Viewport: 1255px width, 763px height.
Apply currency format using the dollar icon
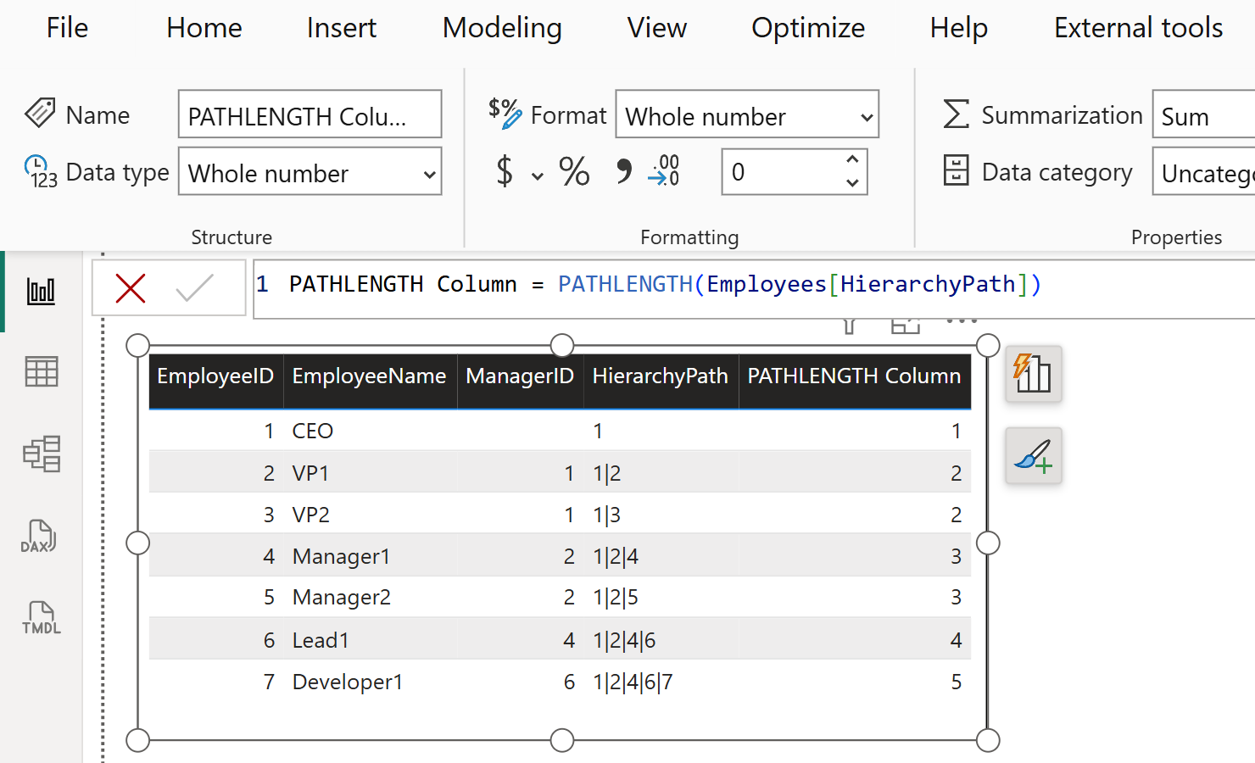point(504,171)
